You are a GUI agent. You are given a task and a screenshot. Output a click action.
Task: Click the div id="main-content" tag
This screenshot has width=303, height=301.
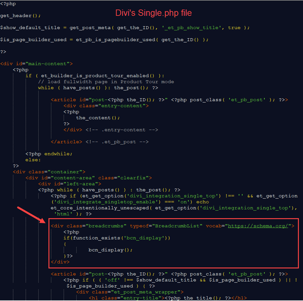pos(36,64)
